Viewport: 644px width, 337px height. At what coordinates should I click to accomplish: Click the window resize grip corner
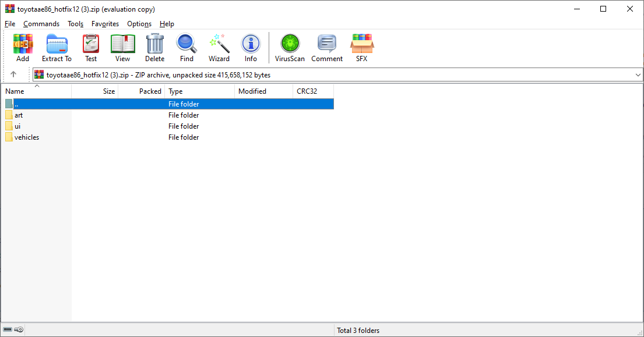point(639,332)
